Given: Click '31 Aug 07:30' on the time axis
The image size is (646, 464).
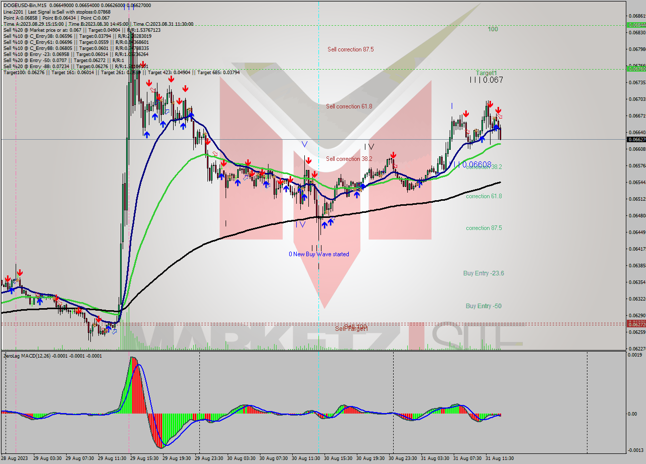Looking at the screenshot, I should (x=467, y=458).
